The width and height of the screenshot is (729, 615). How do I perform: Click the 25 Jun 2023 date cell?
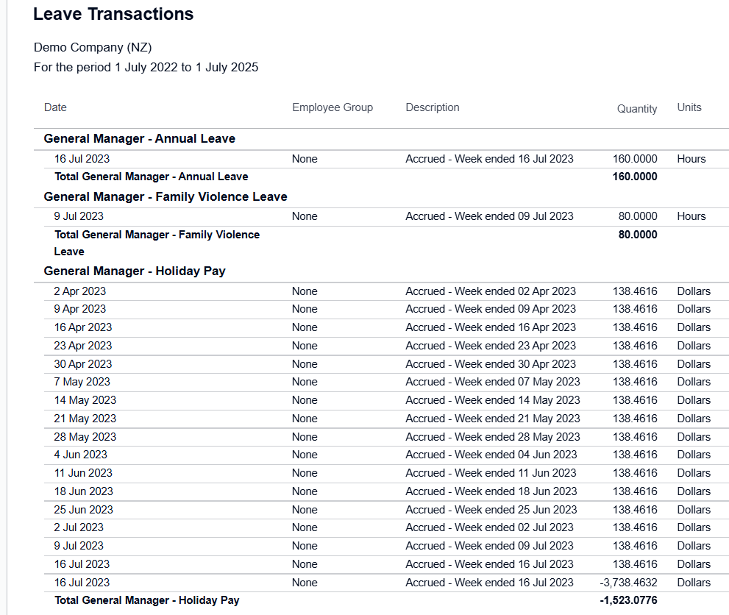tap(84, 510)
